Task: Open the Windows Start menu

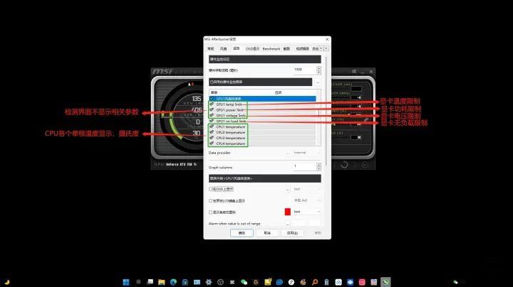Action: tap(126, 282)
